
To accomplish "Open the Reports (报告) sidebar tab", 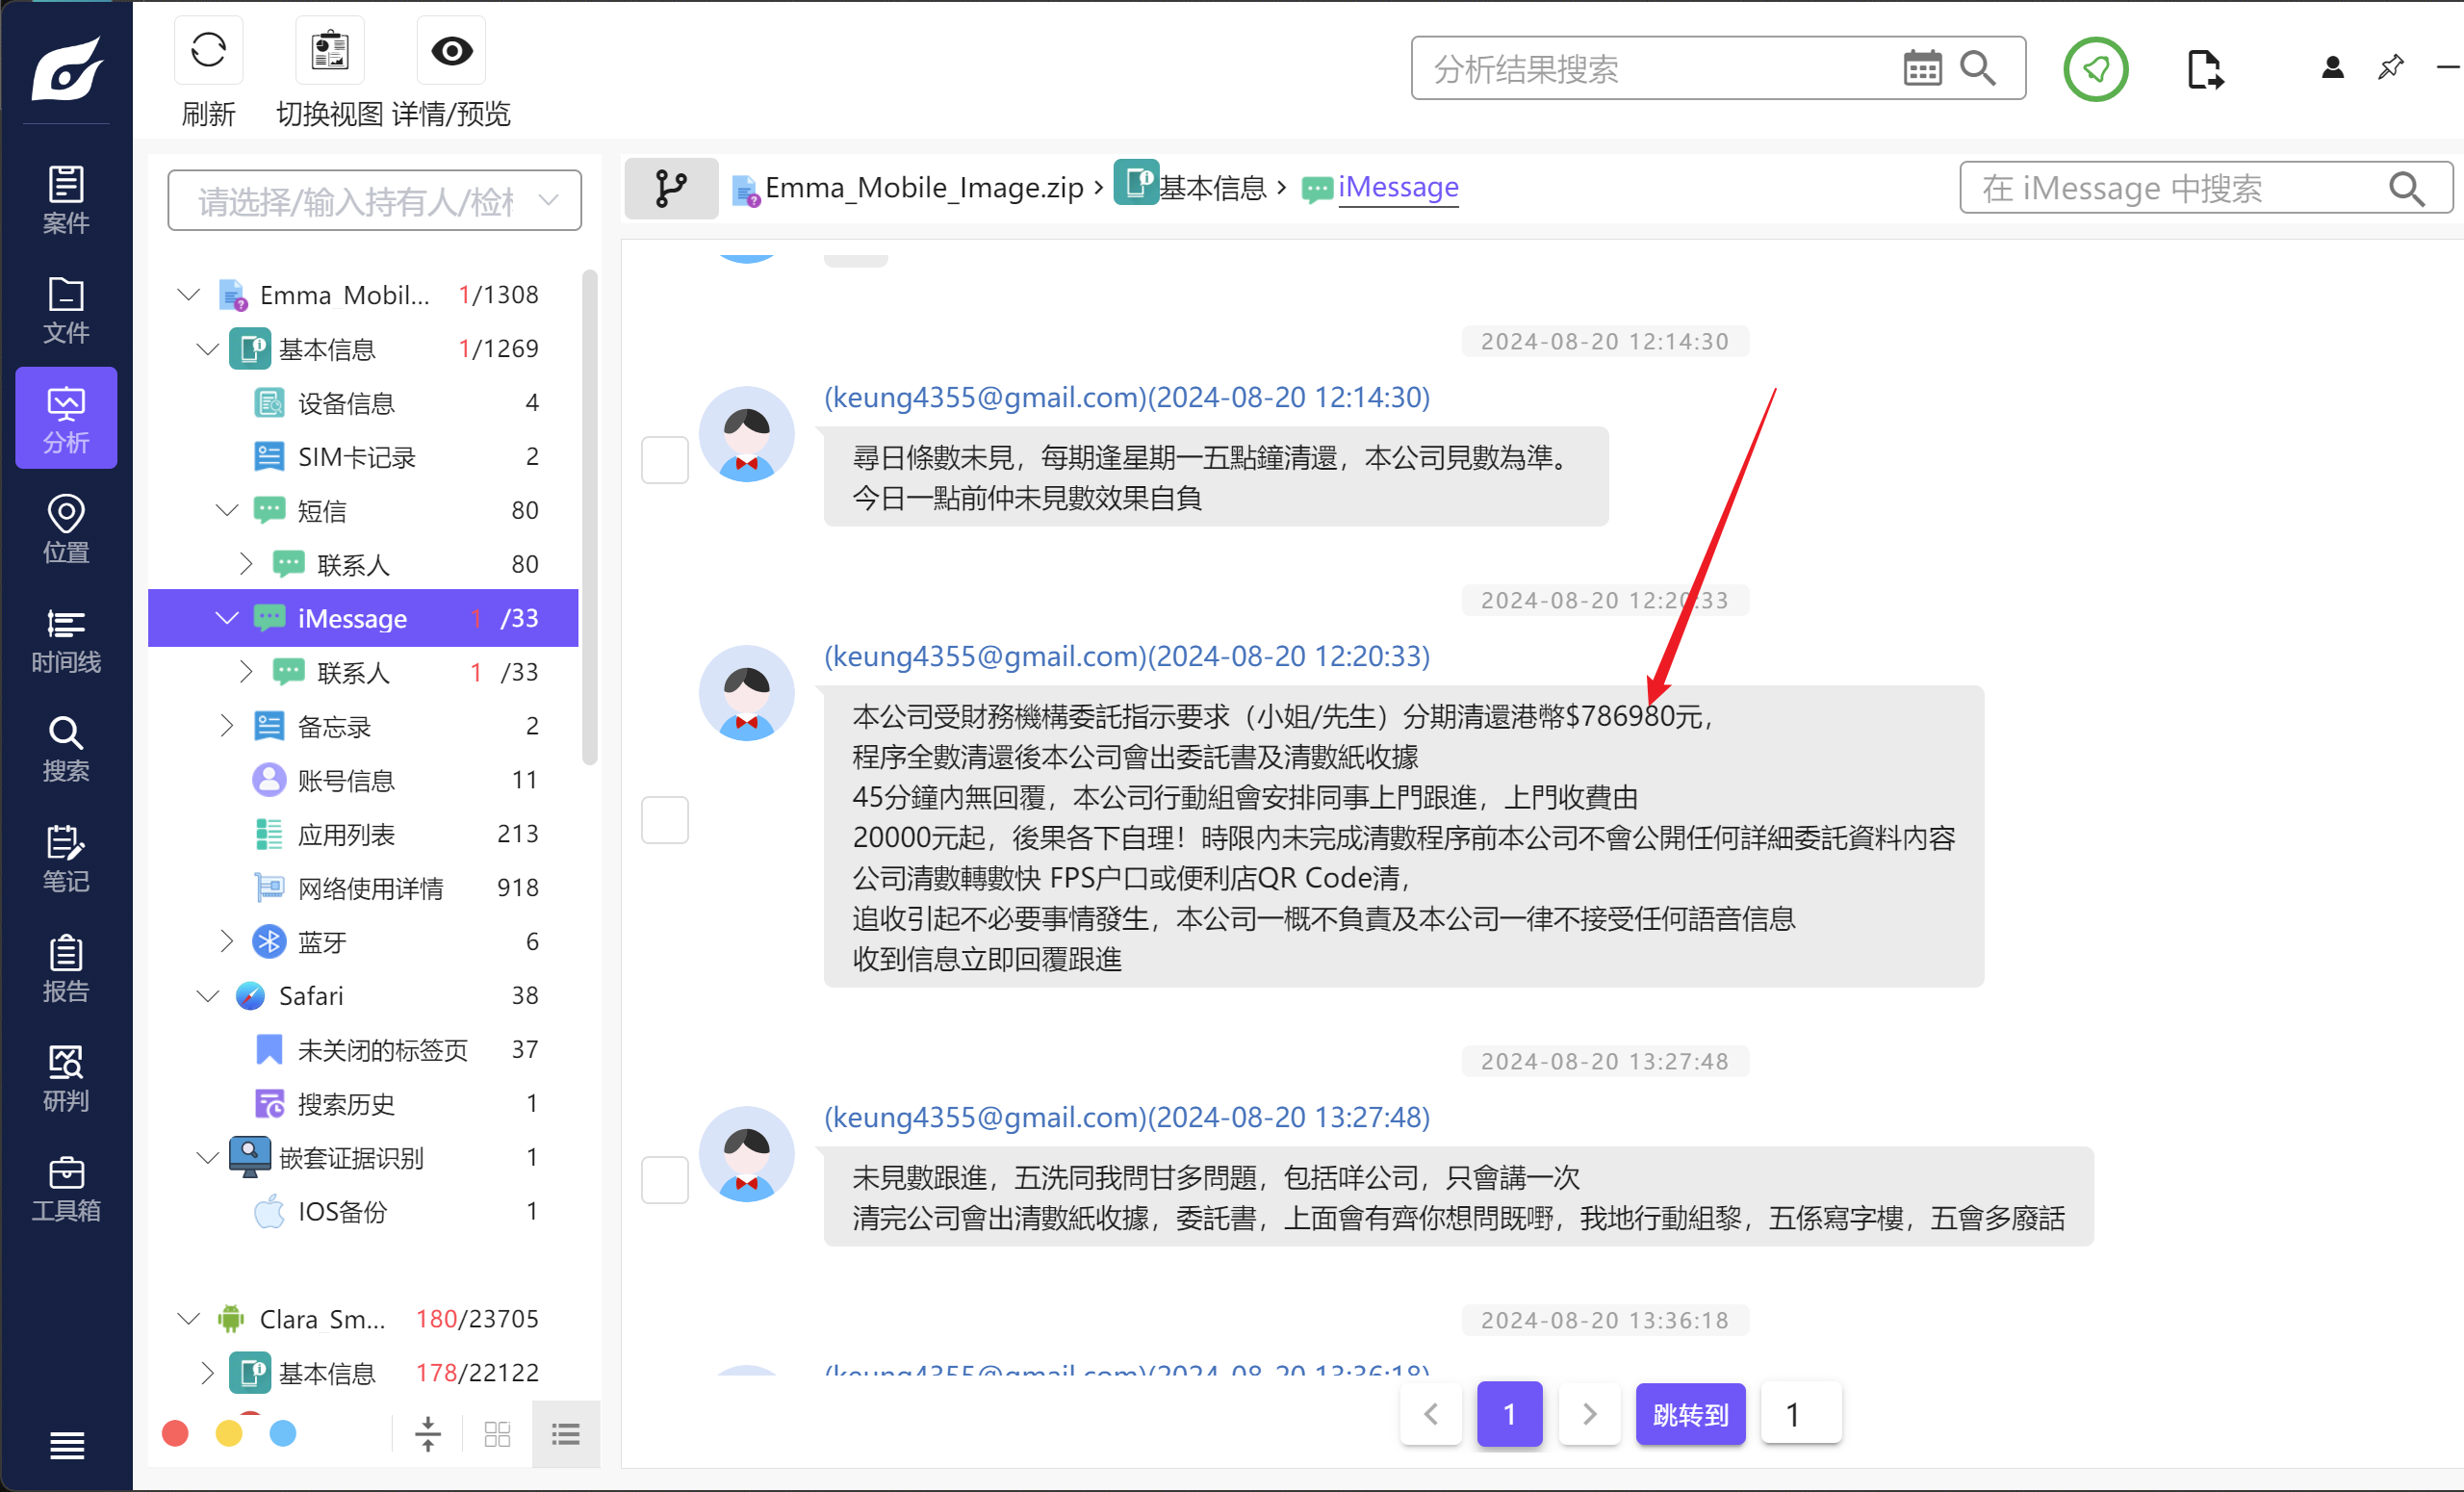I will (x=66, y=968).
